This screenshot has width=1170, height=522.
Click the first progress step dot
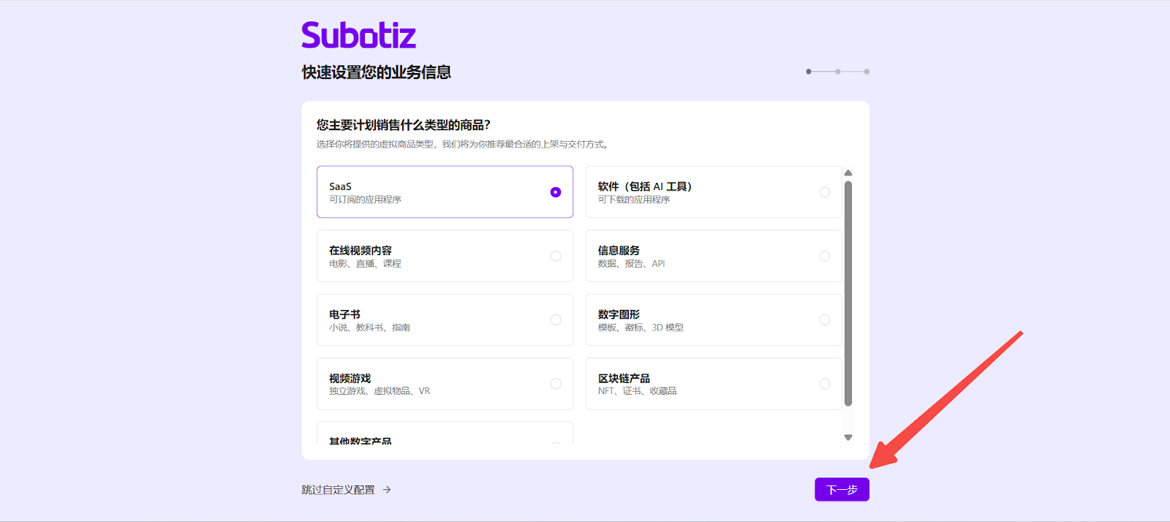(x=808, y=72)
